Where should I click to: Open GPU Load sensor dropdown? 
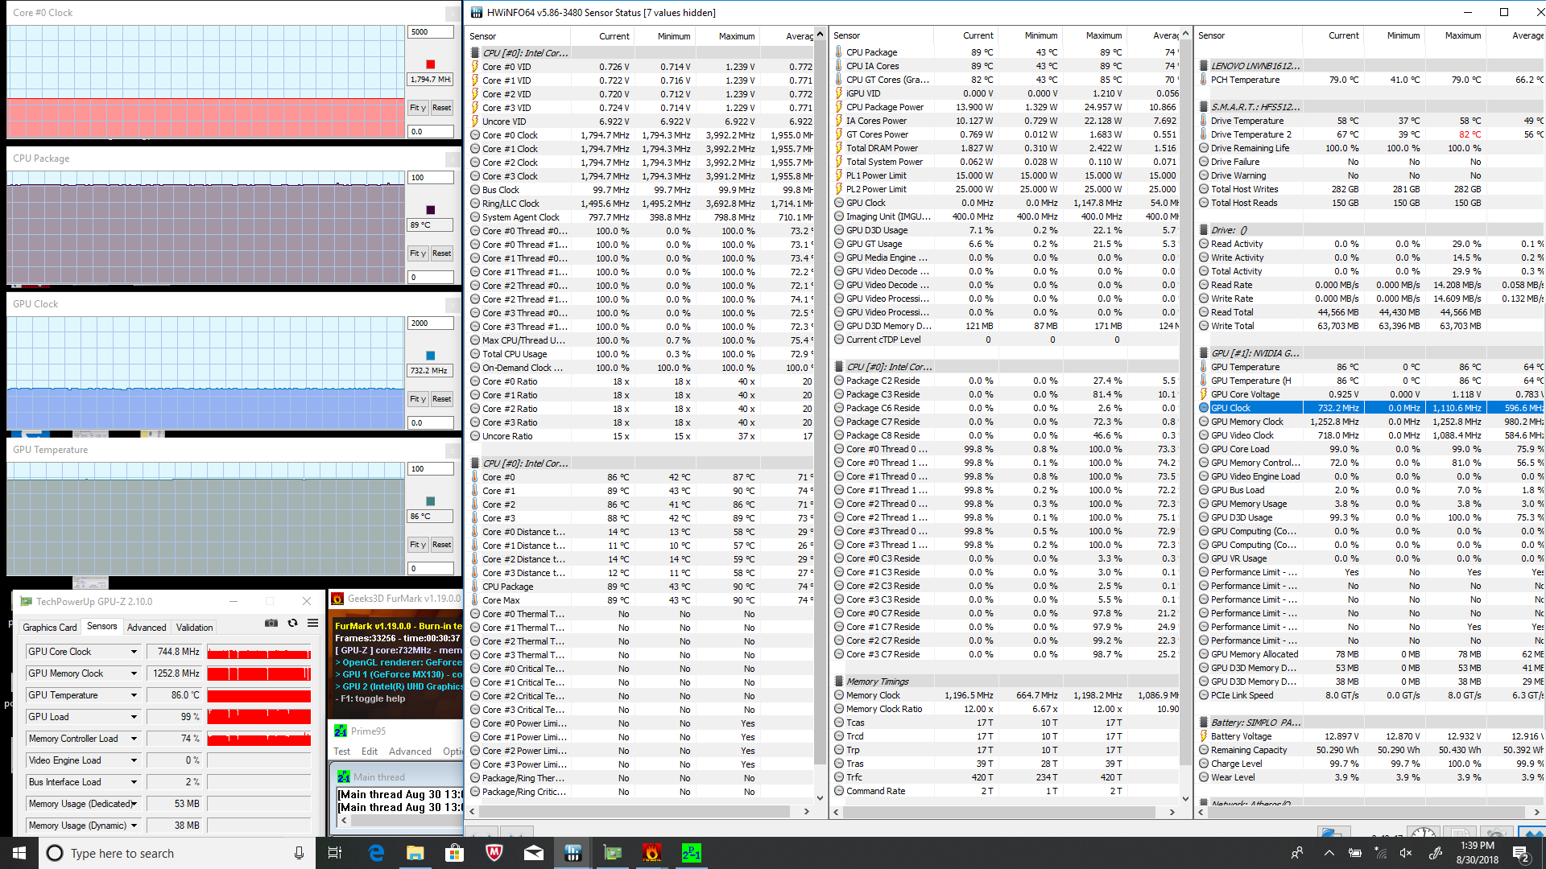[x=134, y=717]
